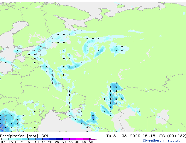The width and height of the screenshot is (186, 143).
Task: Pick the legend swatch between 20 and 25
Action: (x=53, y=139)
